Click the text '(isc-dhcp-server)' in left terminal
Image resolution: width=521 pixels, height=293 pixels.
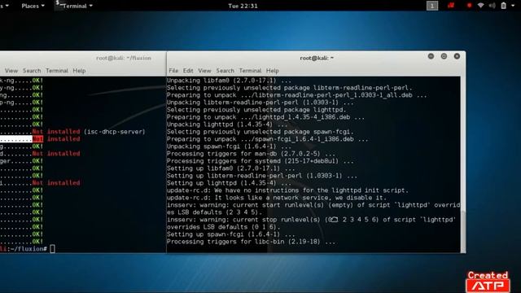click(x=115, y=132)
